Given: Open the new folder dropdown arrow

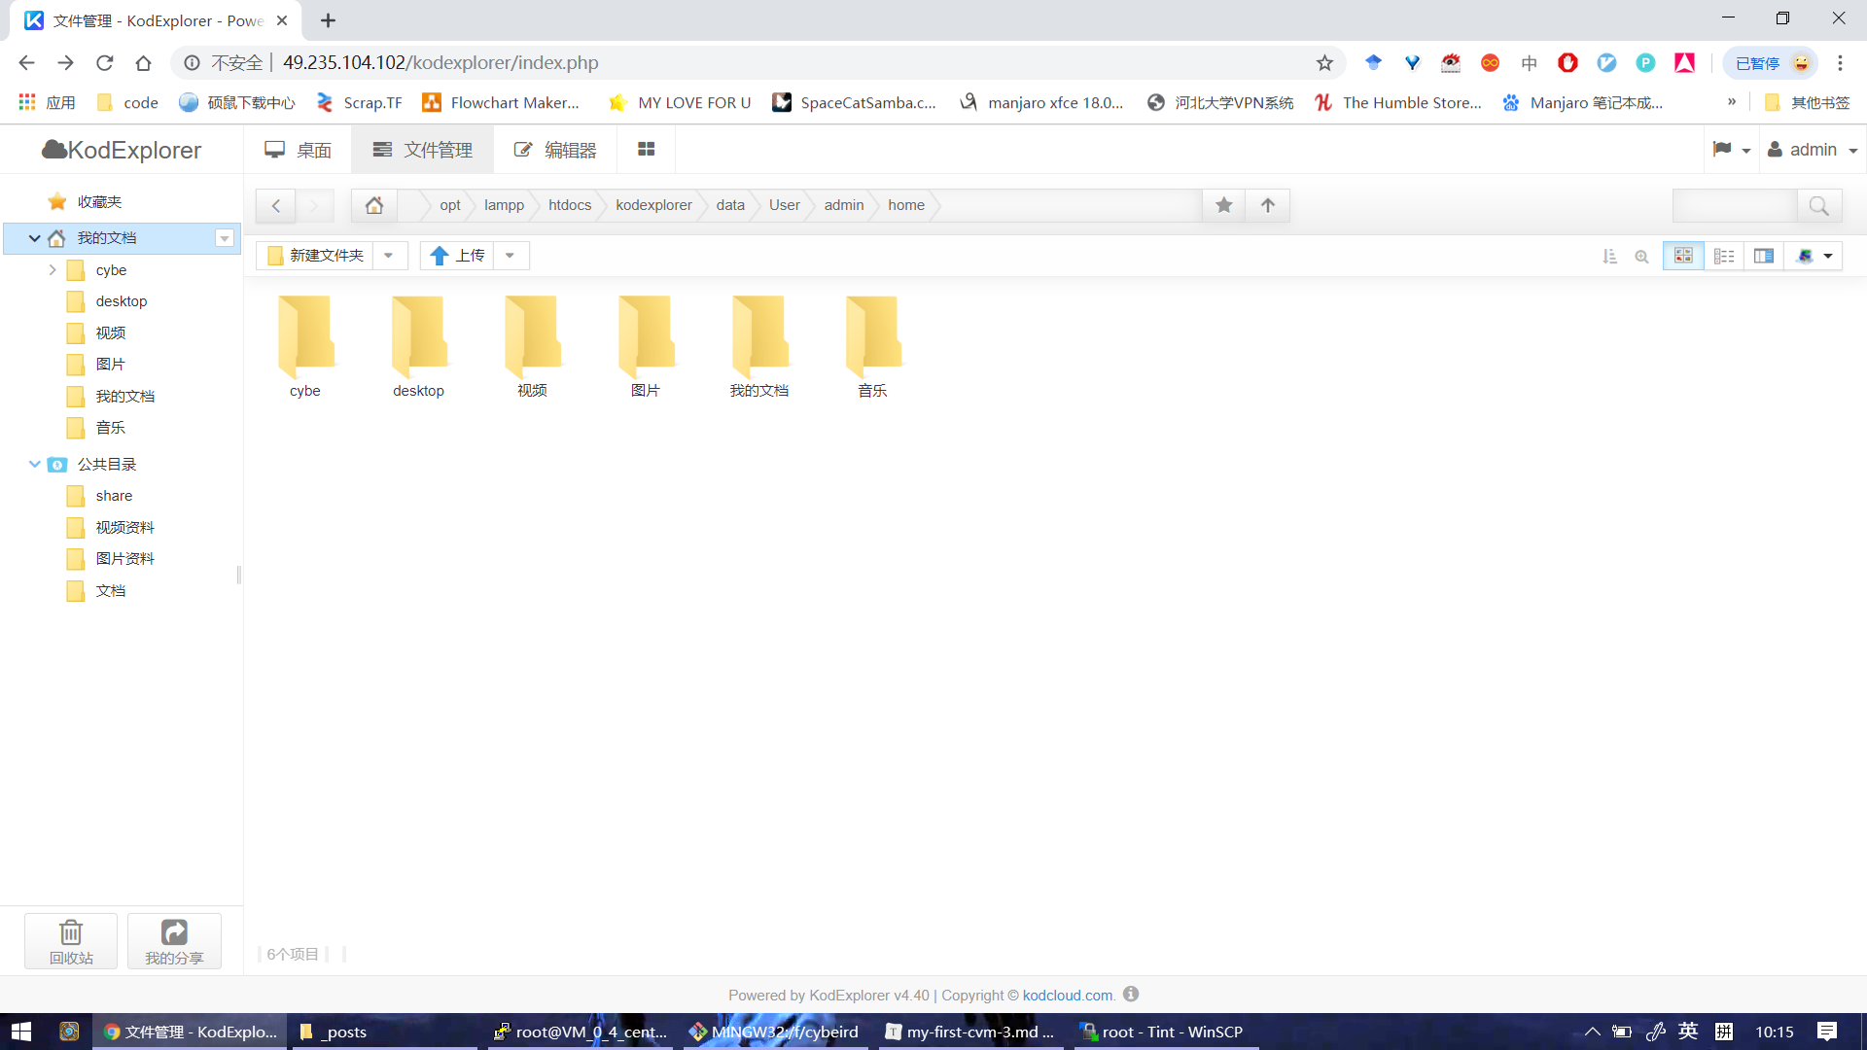Looking at the screenshot, I should (x=389, y=256).
